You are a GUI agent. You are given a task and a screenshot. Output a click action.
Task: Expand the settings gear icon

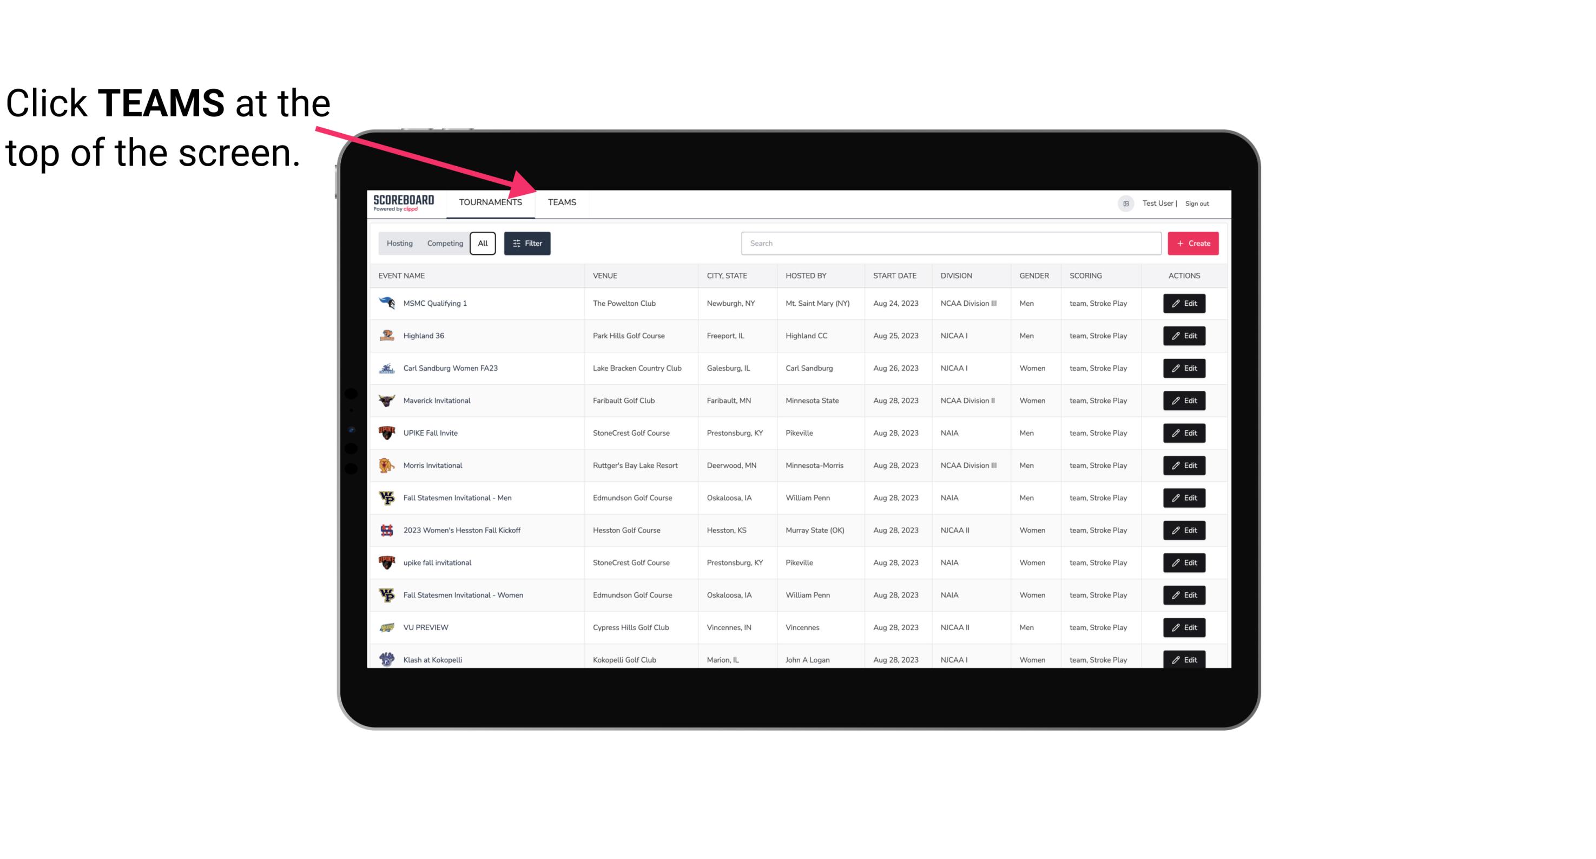coord(1125,202)
